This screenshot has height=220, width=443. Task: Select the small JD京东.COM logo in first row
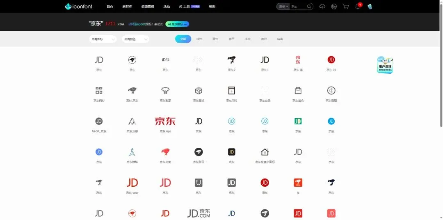point(165,60)
